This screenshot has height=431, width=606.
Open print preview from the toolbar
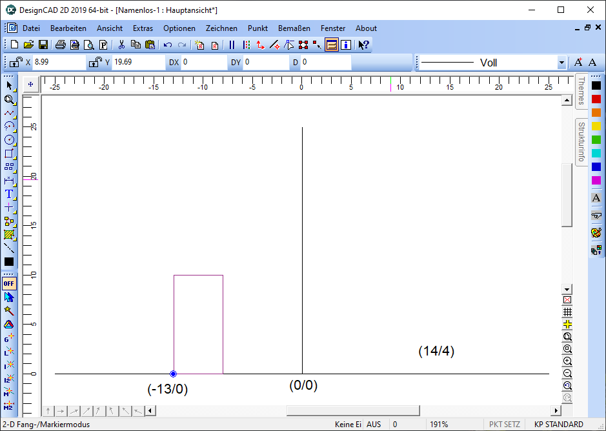pyautogui.click(x=88, y=45)
